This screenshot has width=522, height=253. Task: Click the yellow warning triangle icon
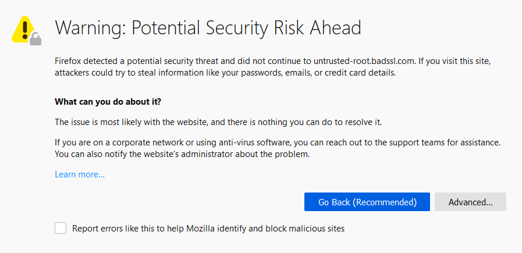[x=23, y=30]
